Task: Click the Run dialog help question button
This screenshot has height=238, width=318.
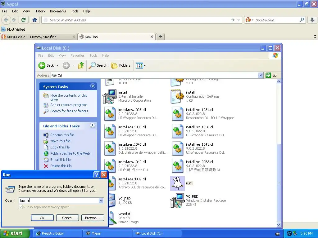Action: point(97,175)
